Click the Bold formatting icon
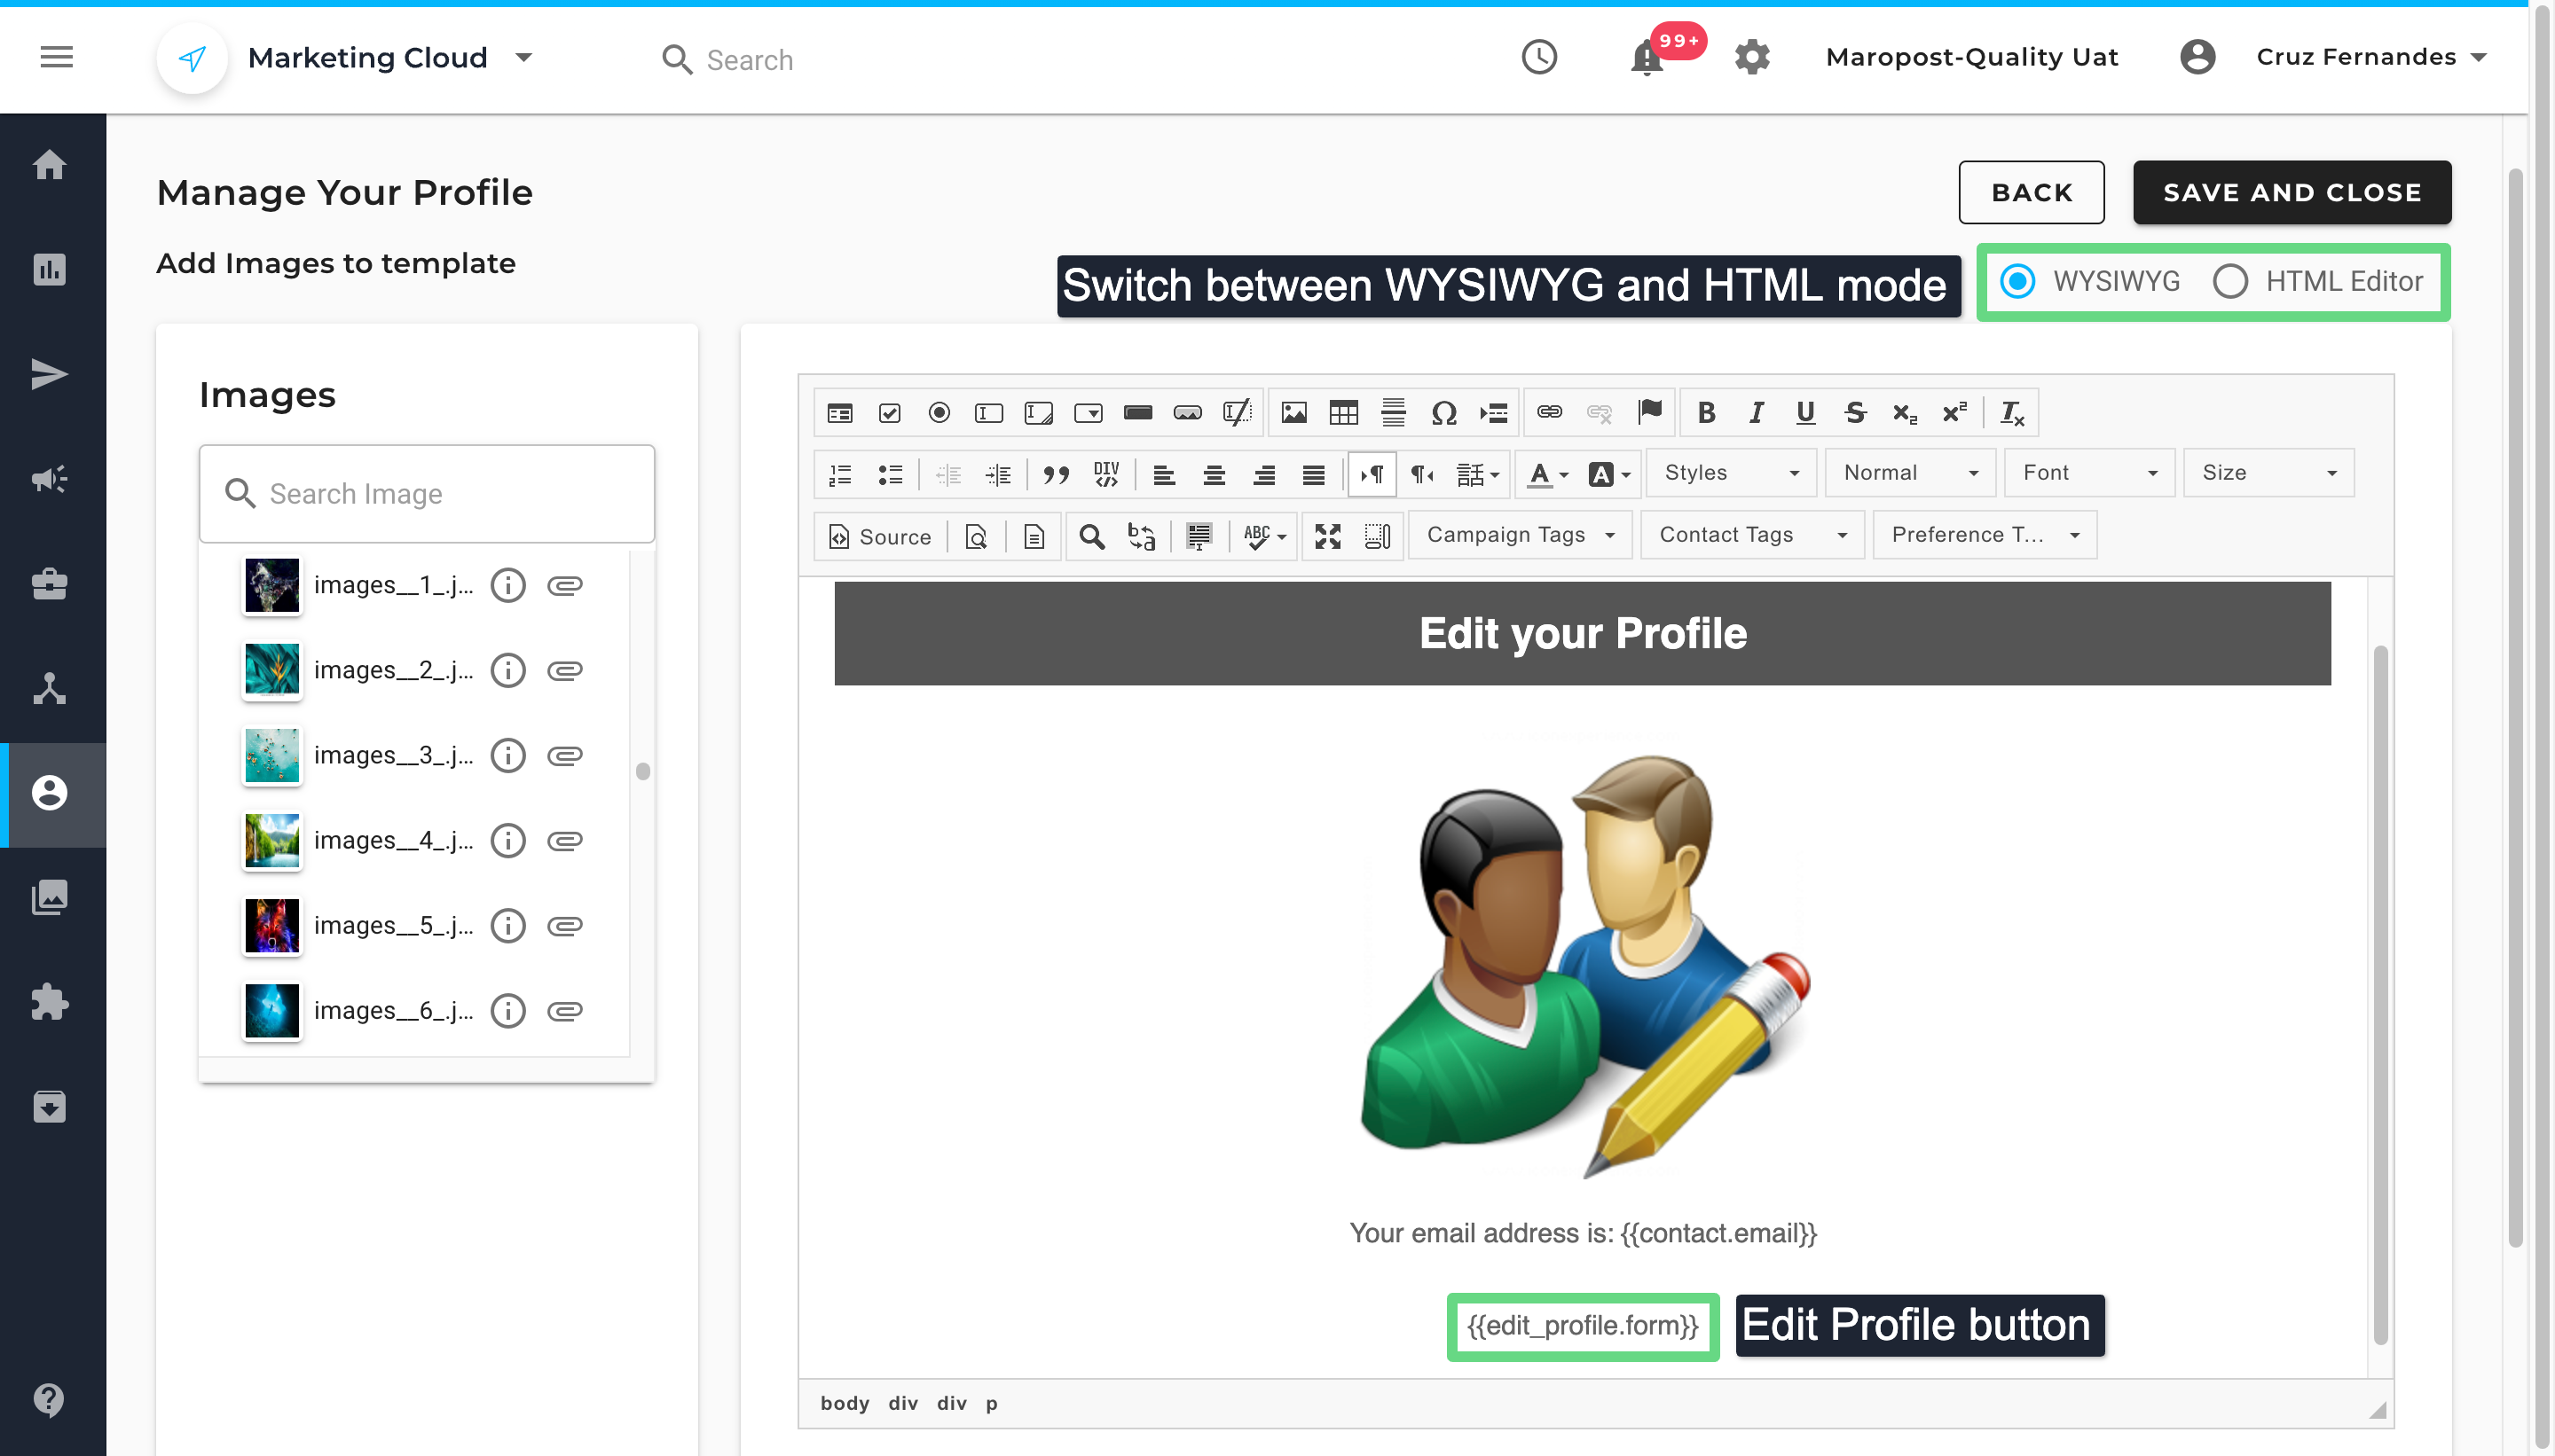Screen dimensions: 2555x1456 click(1707, 413)
